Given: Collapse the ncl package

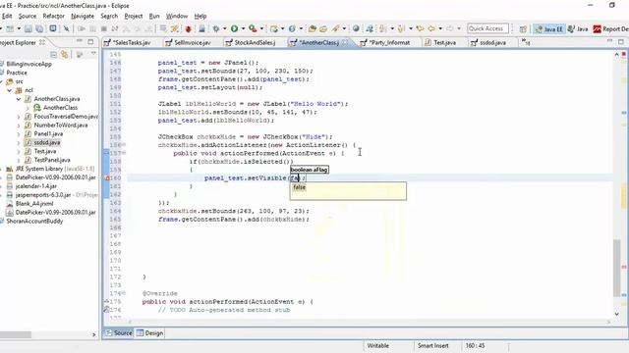Looking at the screenshot, I should click(x=10, y=90).
